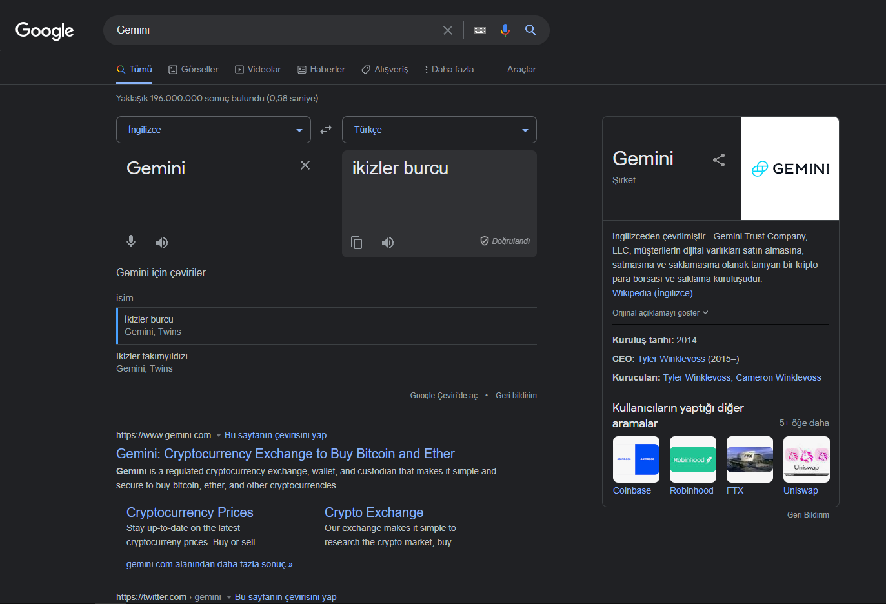Switch to the Görseller tab
This screenshot has width=886, height=604.
(194, 69)
